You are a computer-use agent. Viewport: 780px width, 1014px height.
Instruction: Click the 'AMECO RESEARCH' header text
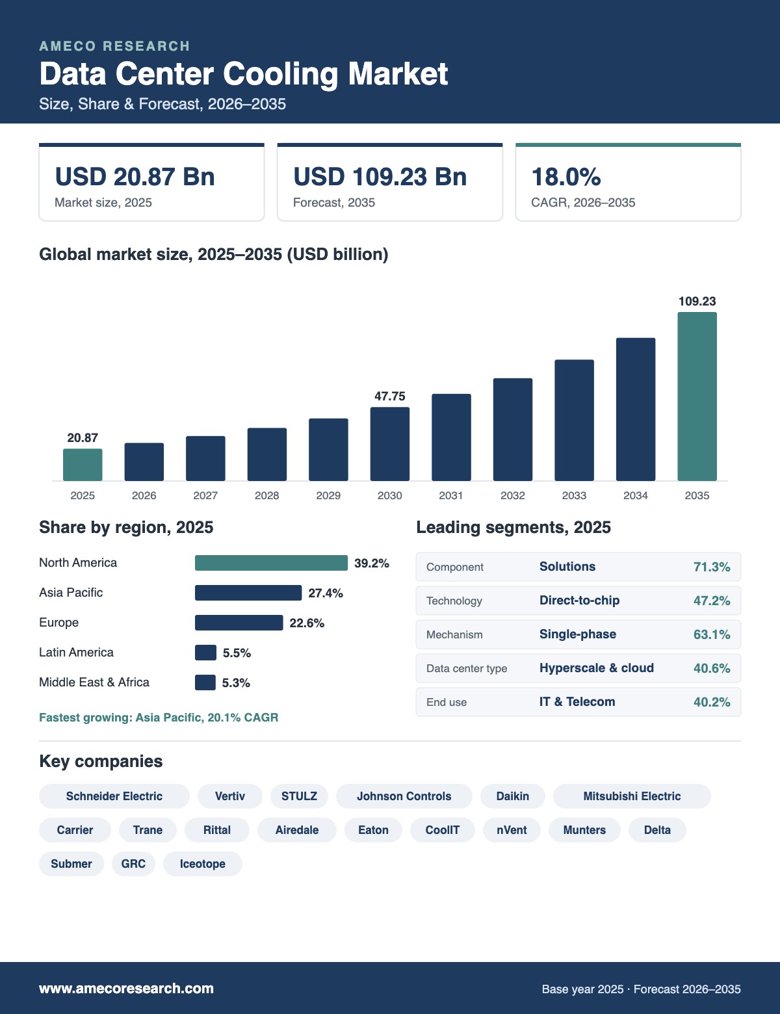(x=114, y=46)
